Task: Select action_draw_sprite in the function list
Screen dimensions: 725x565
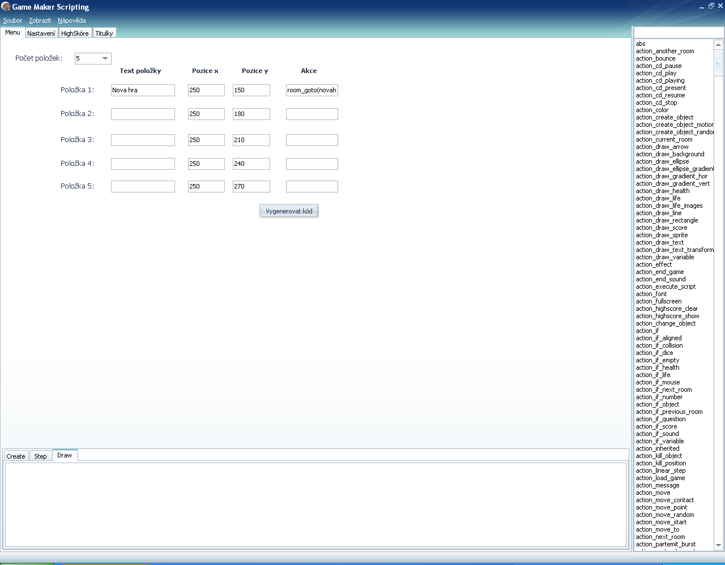Action: (662, 235)
